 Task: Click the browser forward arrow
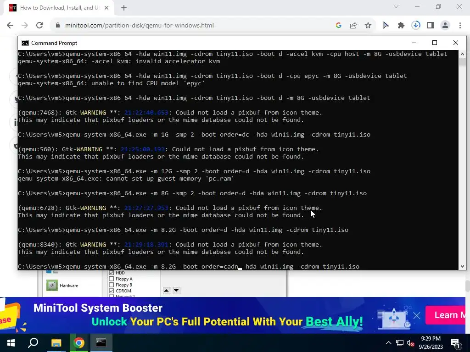pyautogui.click(x=25, y=26)
